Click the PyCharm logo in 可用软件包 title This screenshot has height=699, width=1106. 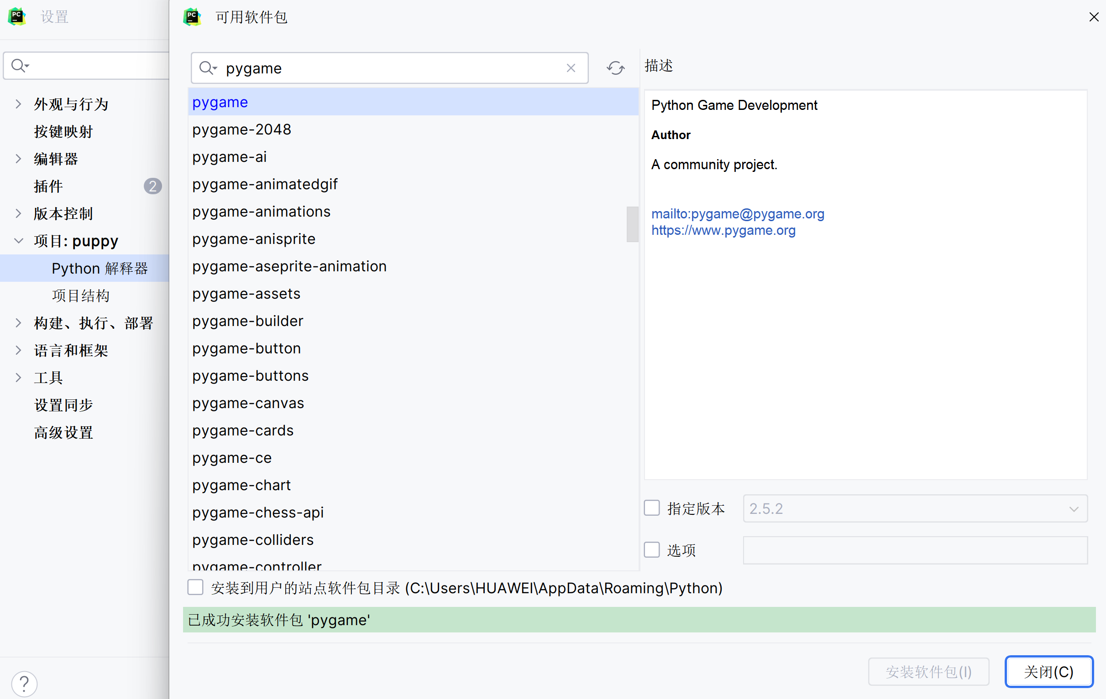192,17
